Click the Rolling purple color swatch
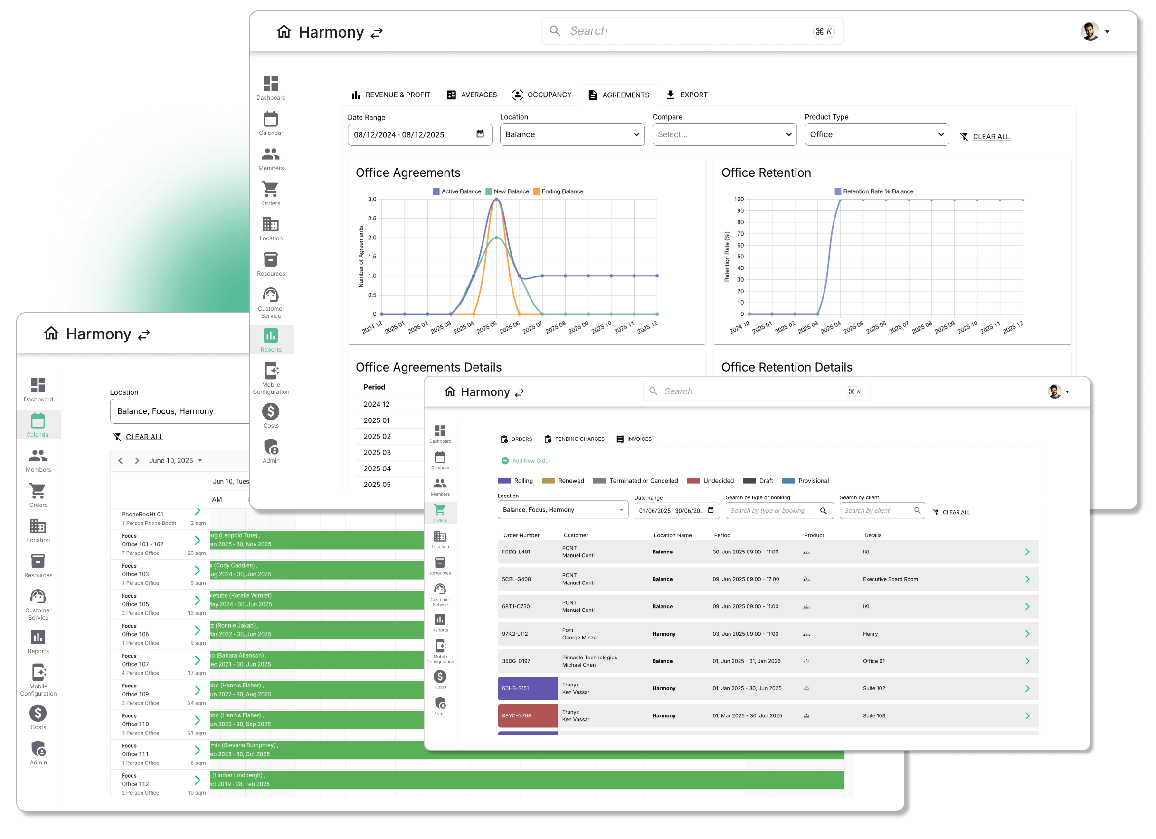Image resolution: width=1156 pixels, height=839 pixels. pos(504,481)
